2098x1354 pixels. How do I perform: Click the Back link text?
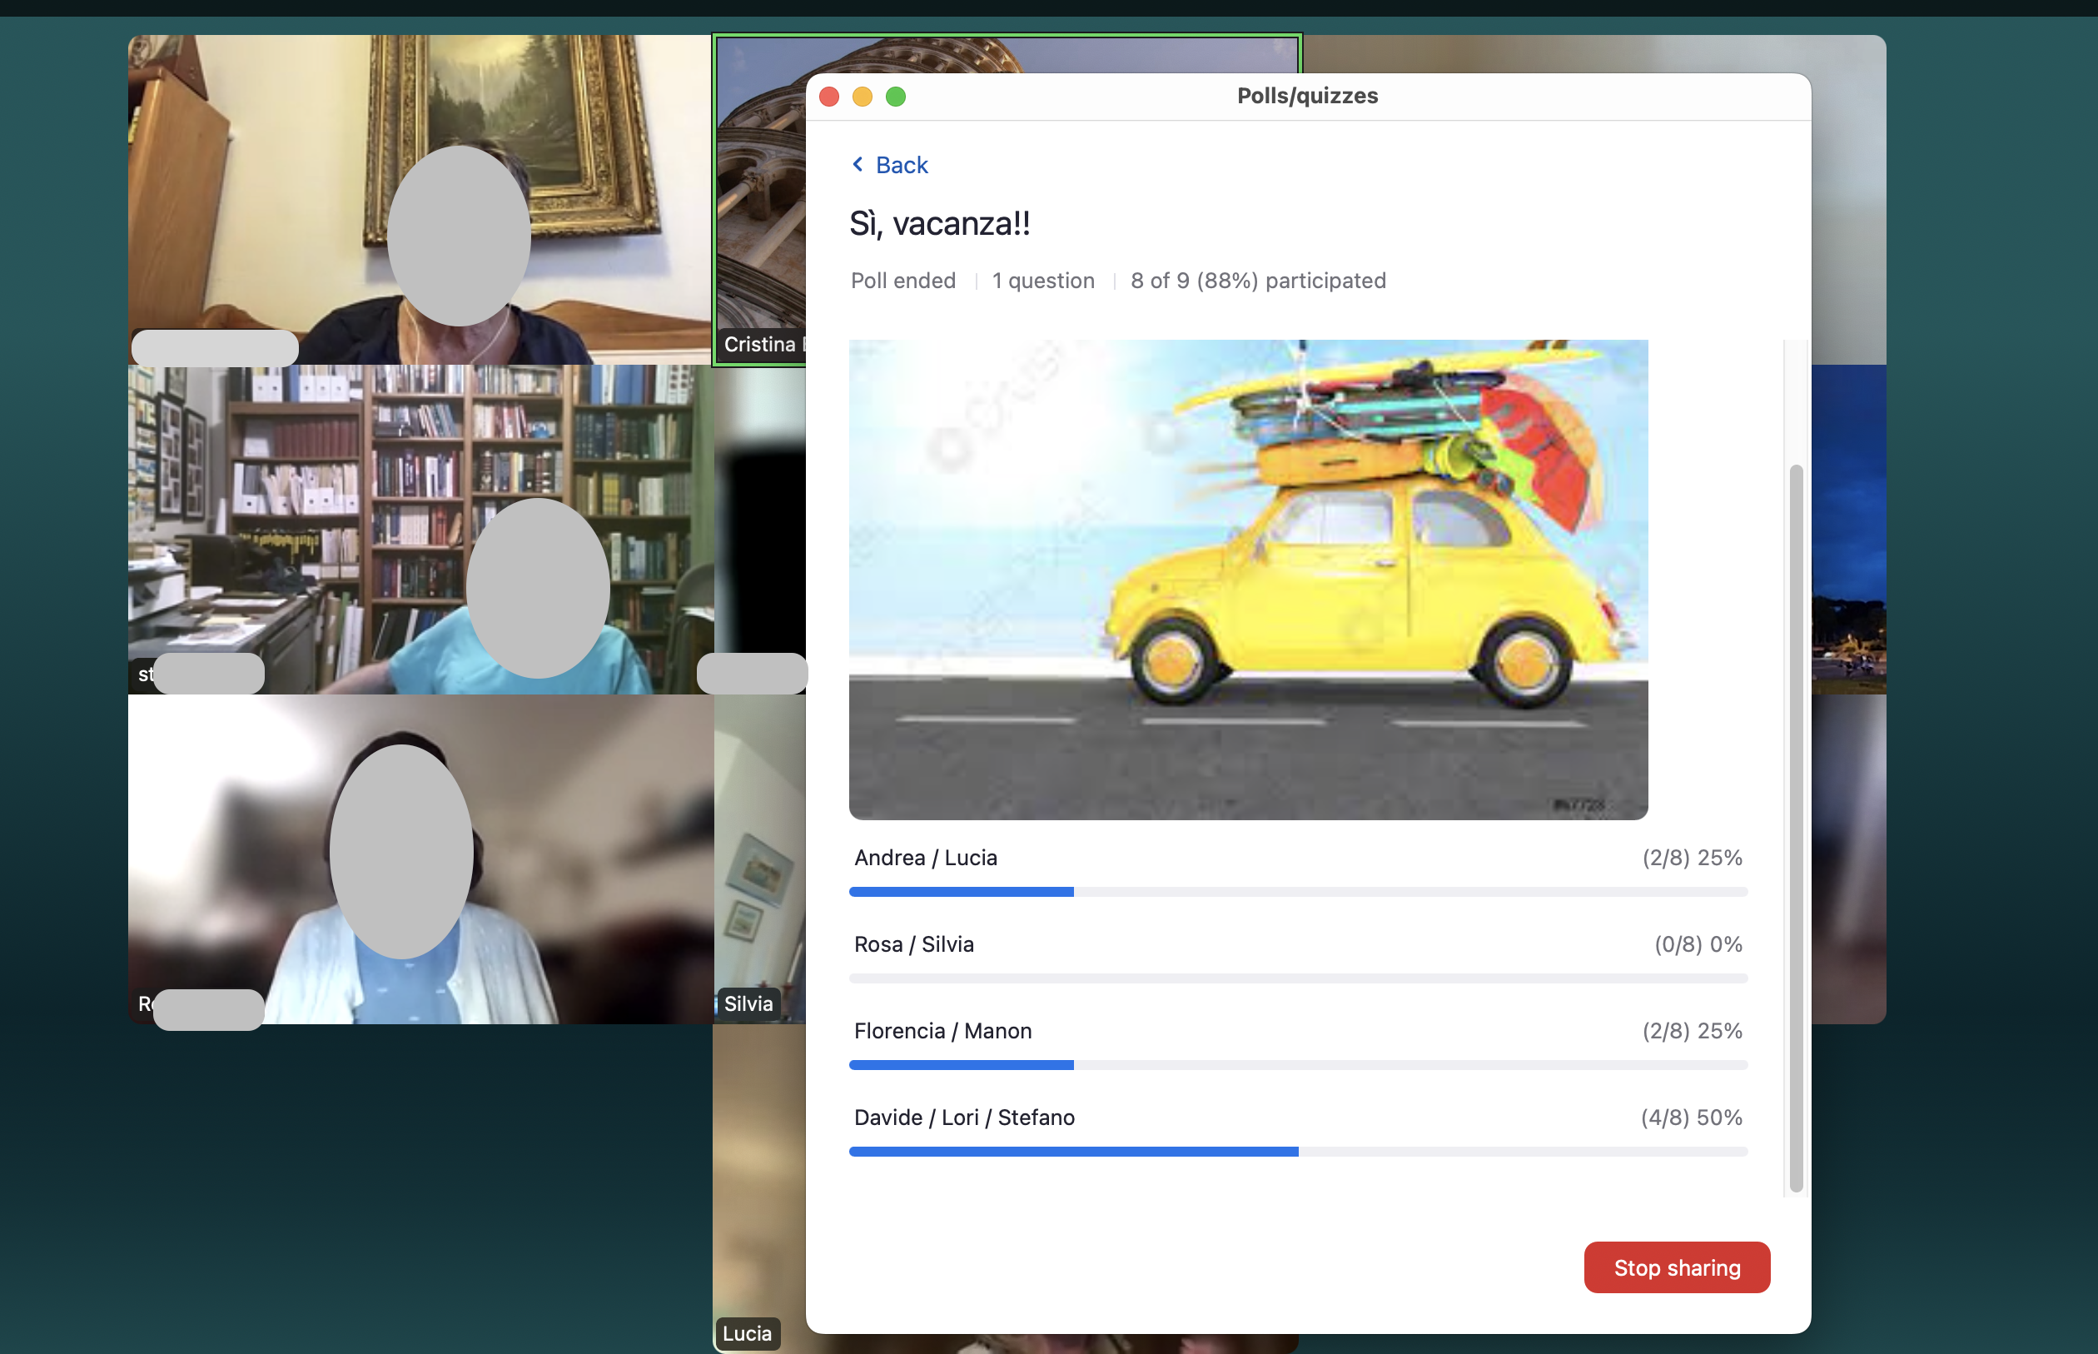pos(901,165)
